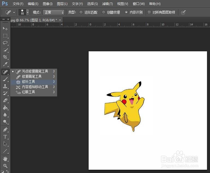The height and width of the screenshot is (173, 210).
Task: Select the Line tool
Action: pyautogui.click(x=5, y=151)
